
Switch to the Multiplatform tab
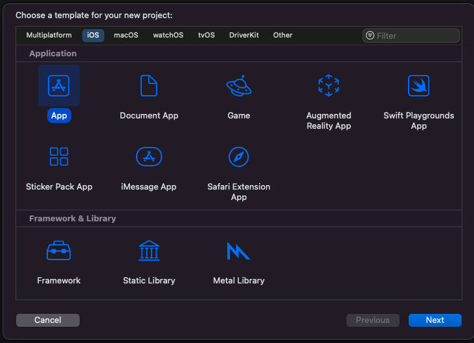(49, 35)
